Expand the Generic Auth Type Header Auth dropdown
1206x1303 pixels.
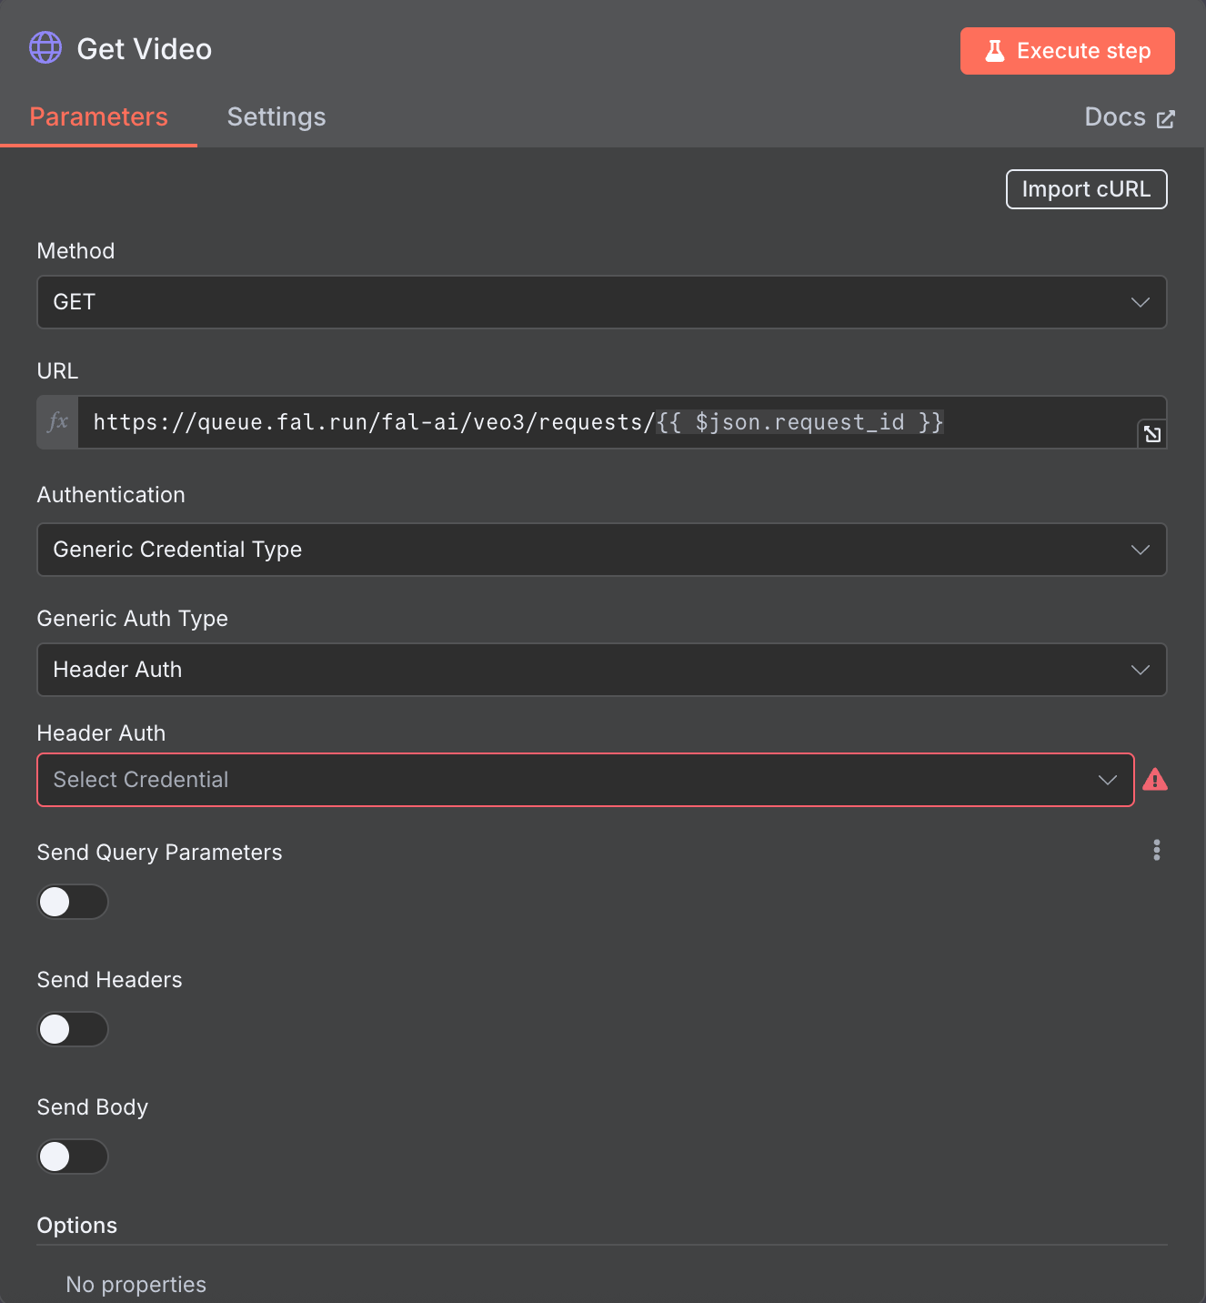click(602, 670)
